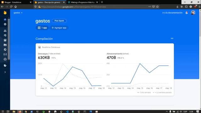Reload the current page

11,7
